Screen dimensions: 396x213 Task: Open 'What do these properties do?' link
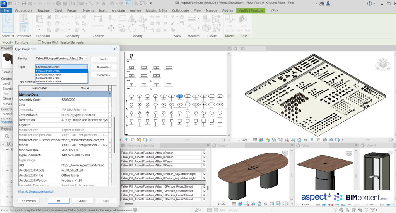click(x=36, y=191)
